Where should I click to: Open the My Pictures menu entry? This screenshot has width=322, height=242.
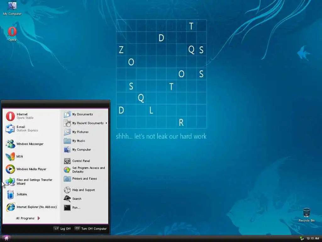pyautogui.click(x=85, y=132)
